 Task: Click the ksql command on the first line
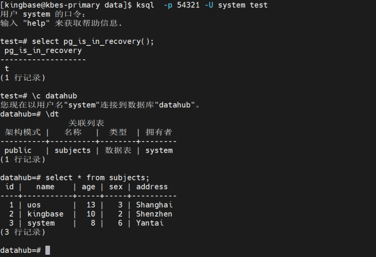pyautogui.click(x=145, y=5)
